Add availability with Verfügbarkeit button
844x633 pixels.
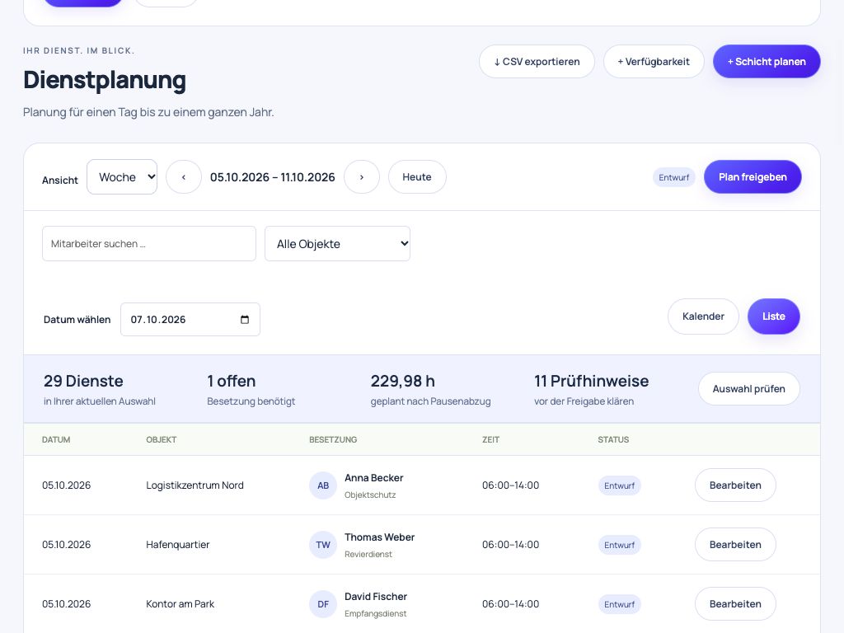click(x=654, y=61)
